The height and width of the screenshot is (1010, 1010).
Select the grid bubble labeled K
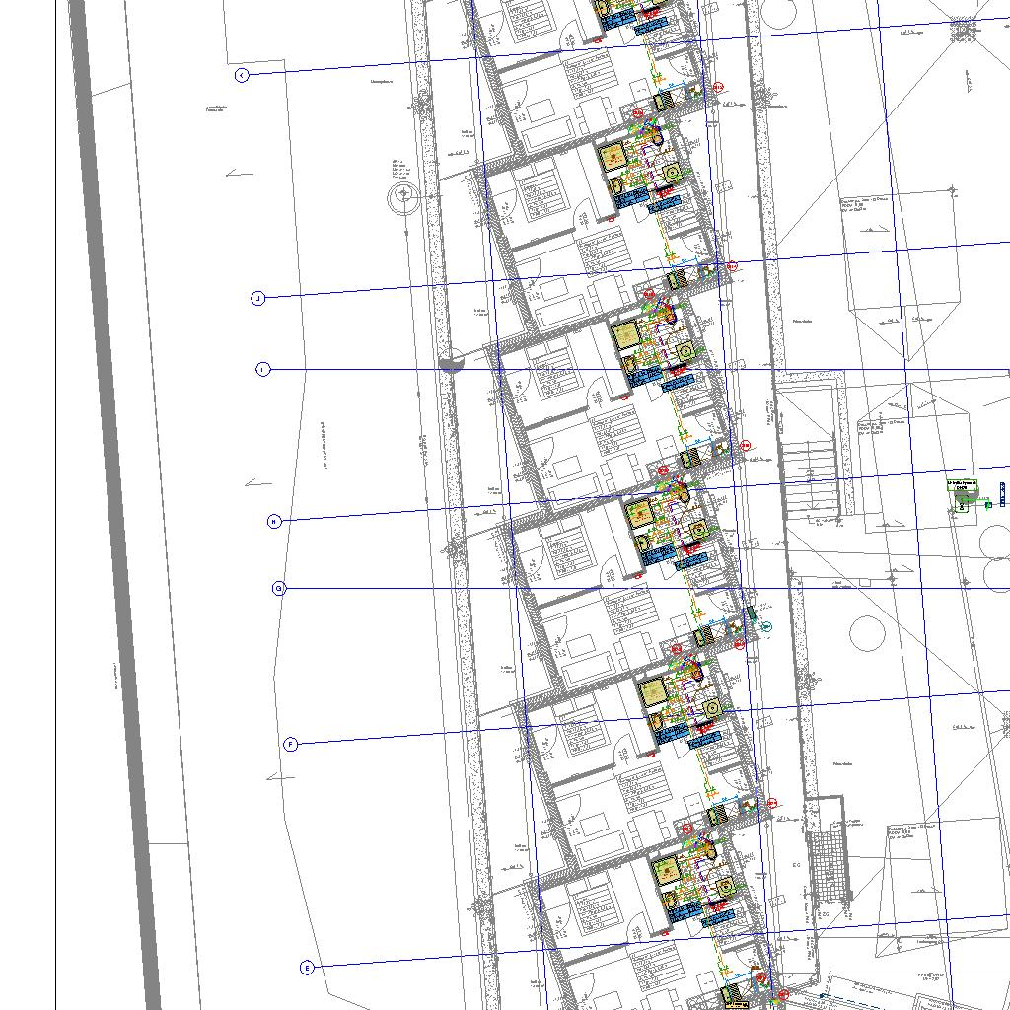pyautogui.click(x=242, y=75)
